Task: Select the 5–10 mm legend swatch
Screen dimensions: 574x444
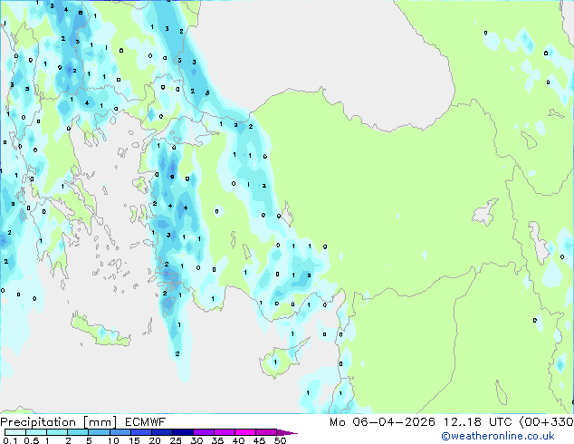Action: click(x=99, y=432)
